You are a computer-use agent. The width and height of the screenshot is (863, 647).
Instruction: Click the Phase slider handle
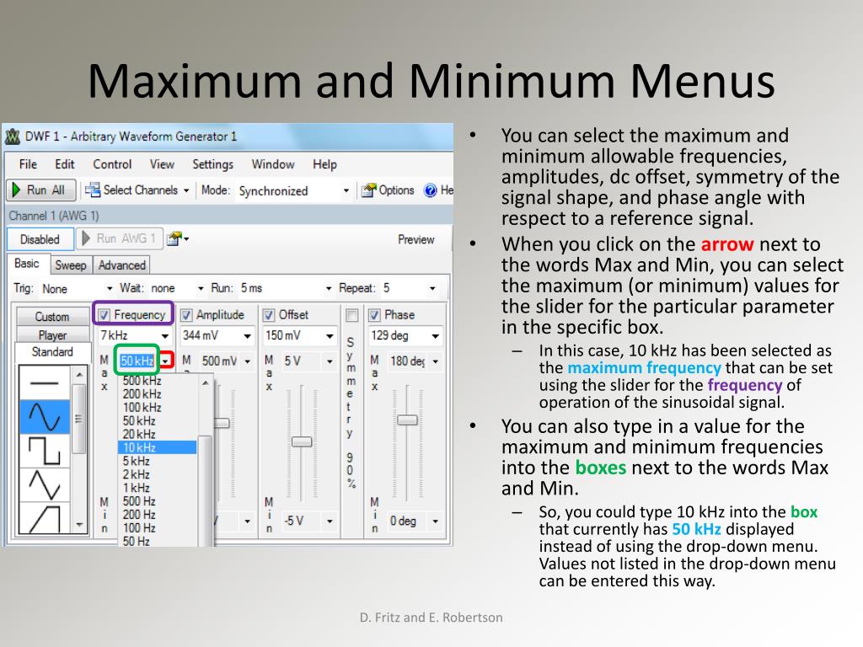coord(407,420)
